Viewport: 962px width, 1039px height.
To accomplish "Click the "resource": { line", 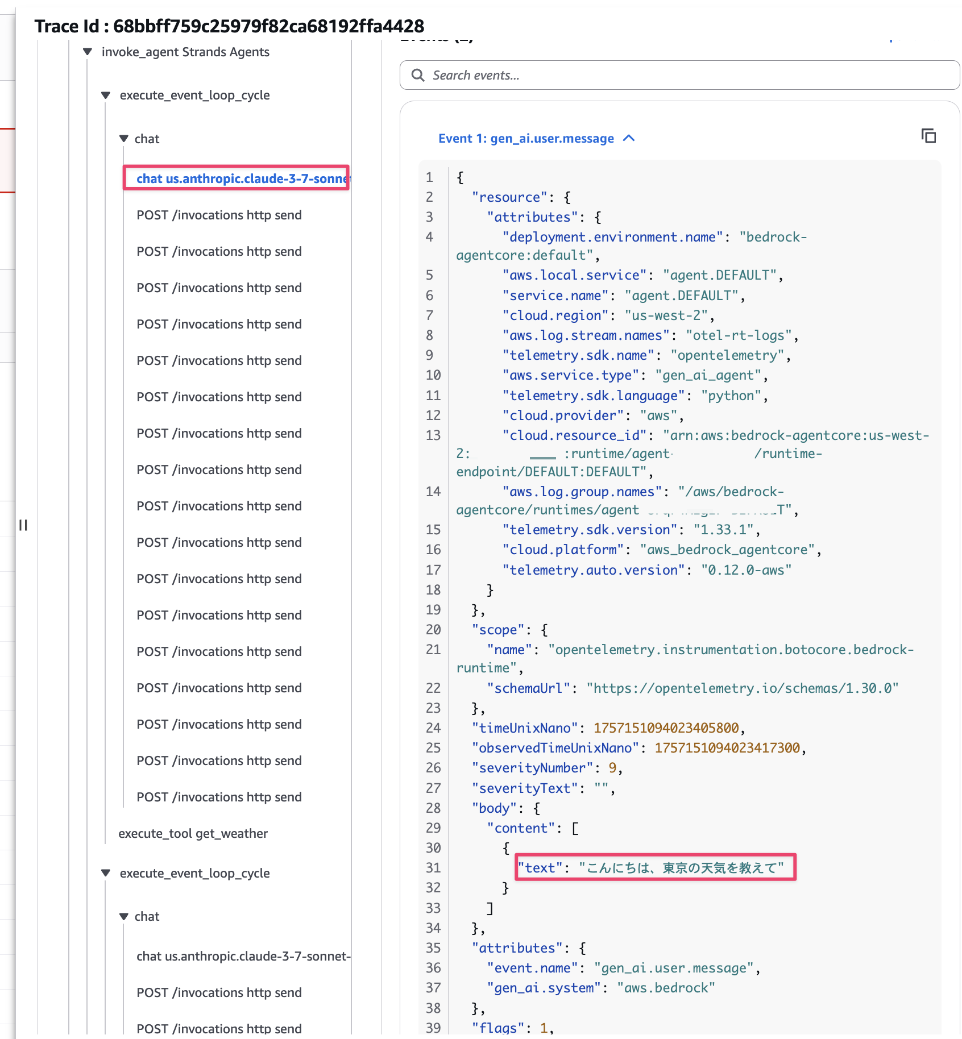I will click(521, 197).
